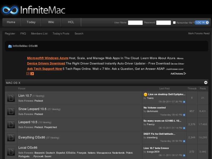Click the Everything OSx86 forum status icon
Screen dimensions: 212x159
(x=11, y=137)
